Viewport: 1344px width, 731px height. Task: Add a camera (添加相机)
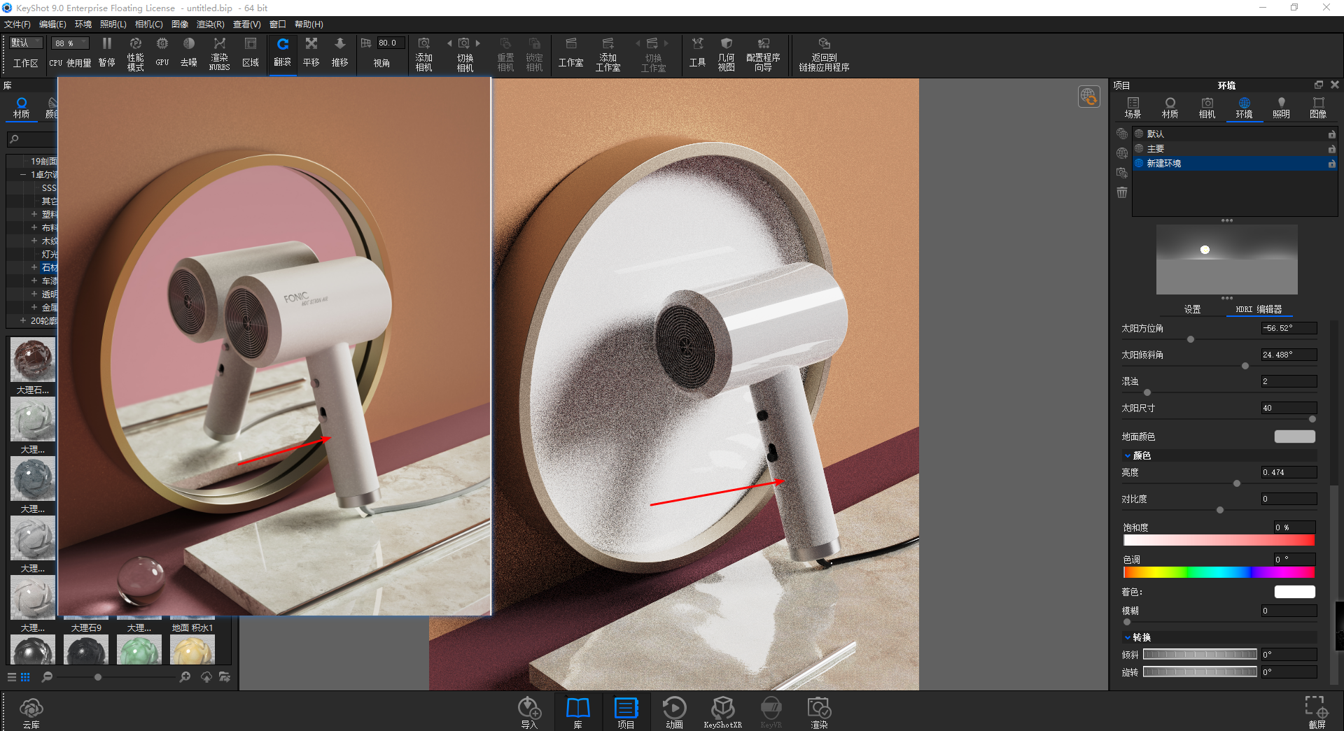423,54
